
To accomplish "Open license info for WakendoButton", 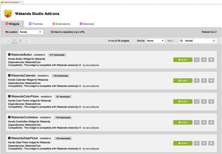I will (196, 60).
